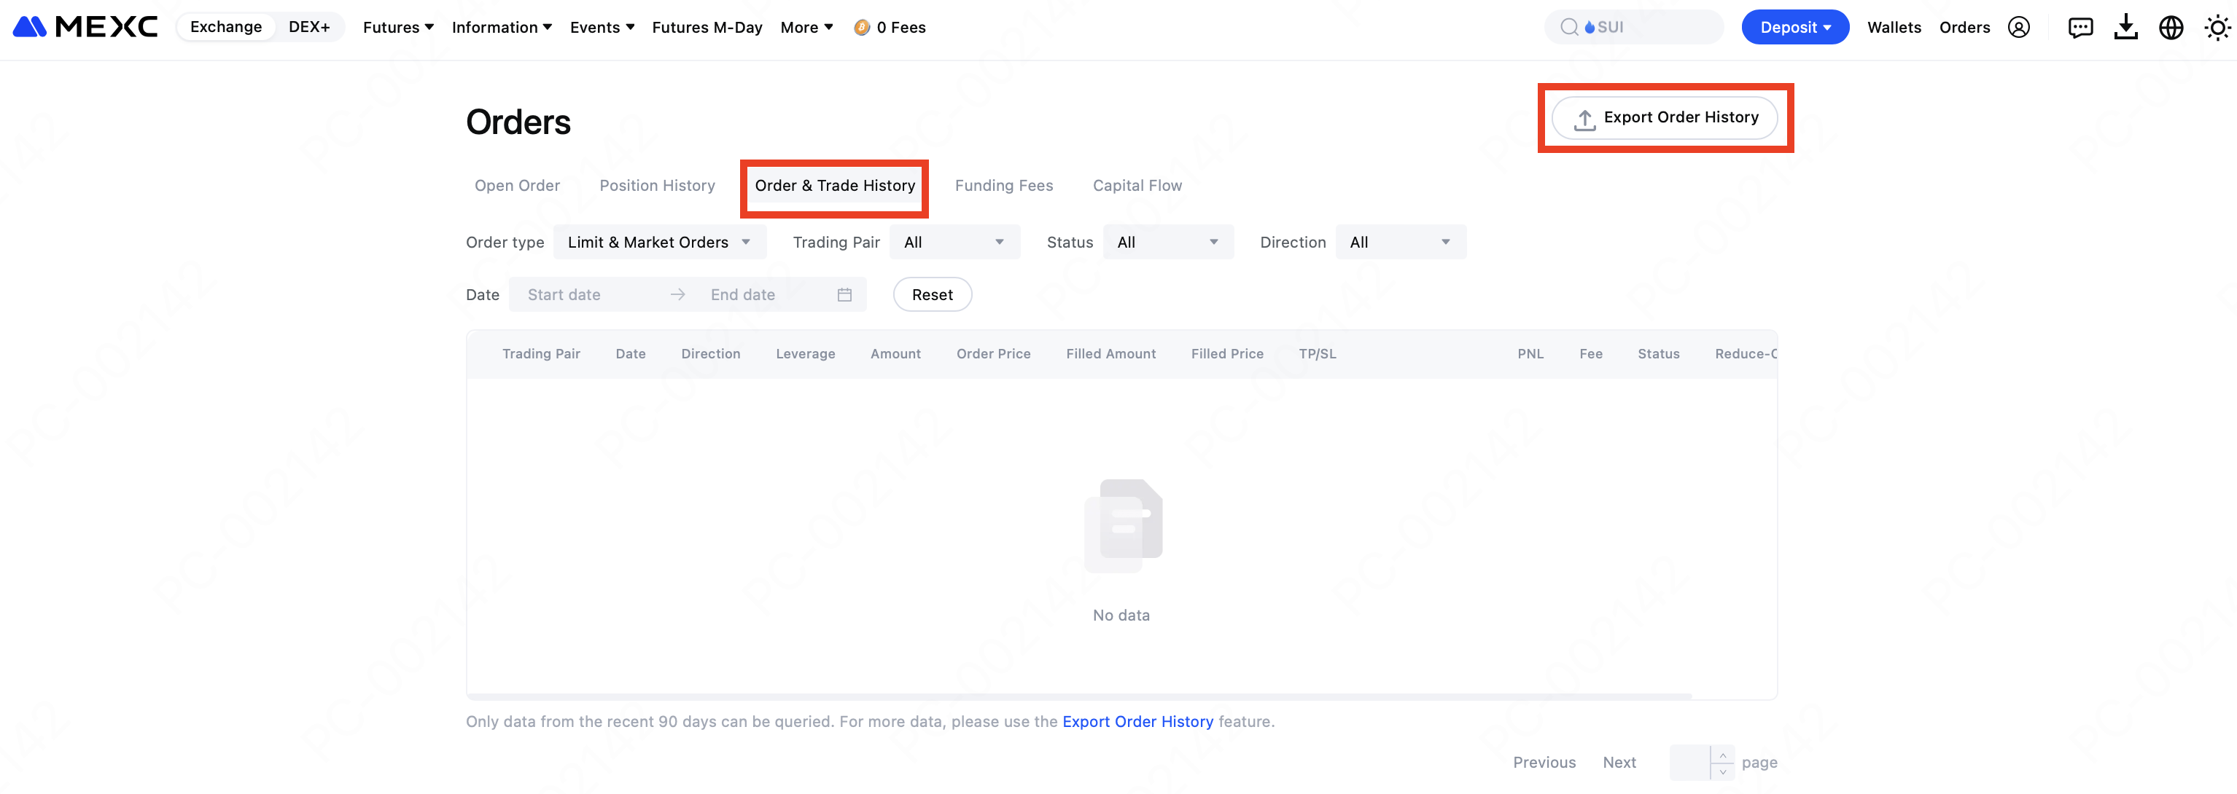
Task: Open the user profile icon
Action: pos(2018,27)
